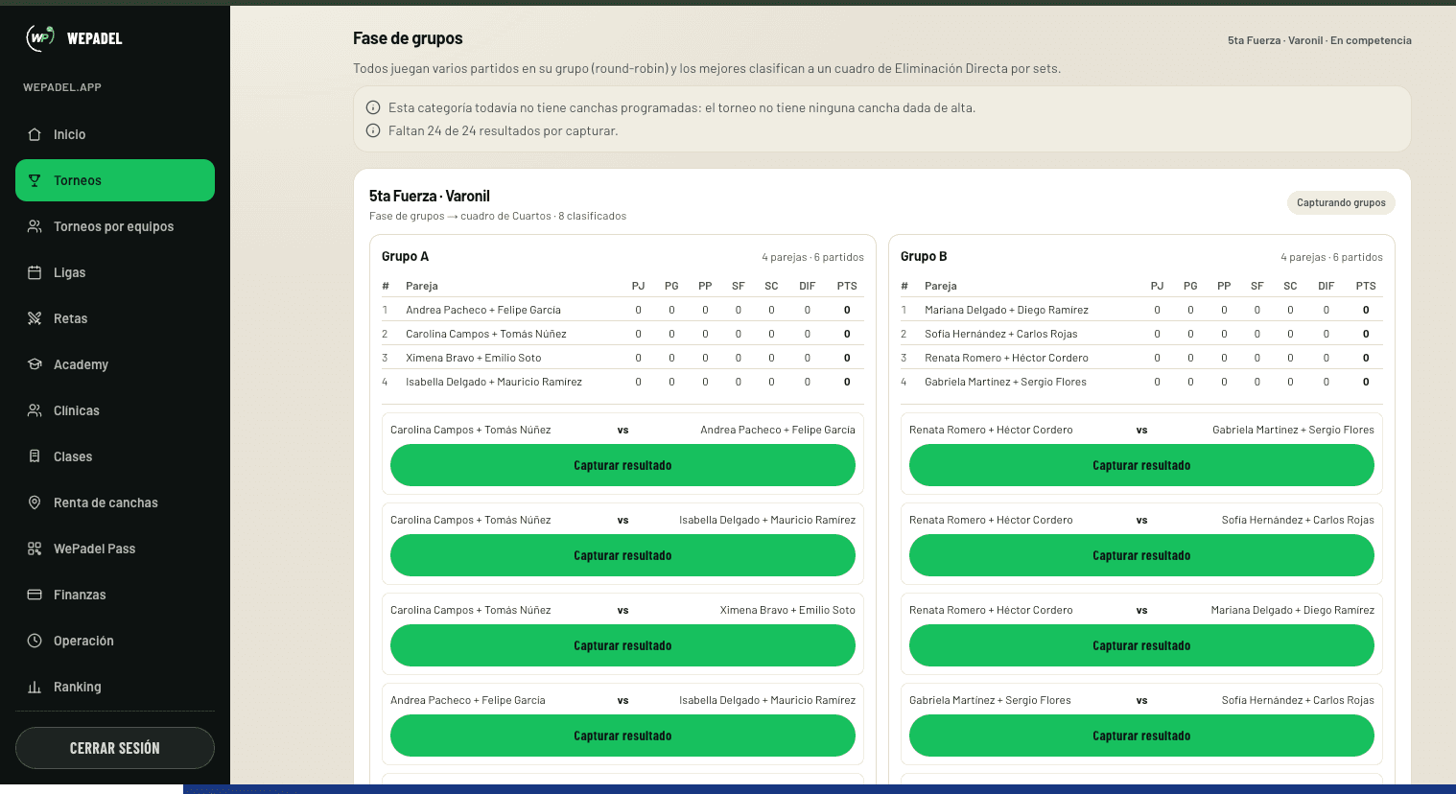Click the info icon beside canchas programadas notice
The image size is (1456, 794).
pyautogui.click(x=373, y=107)
